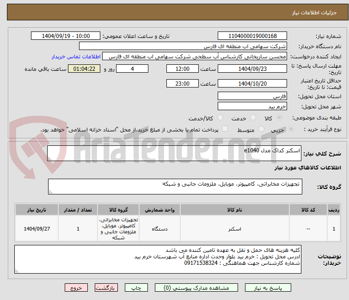Click the خروج exit button
349x300 pixels.
click(x=76, y=288)
